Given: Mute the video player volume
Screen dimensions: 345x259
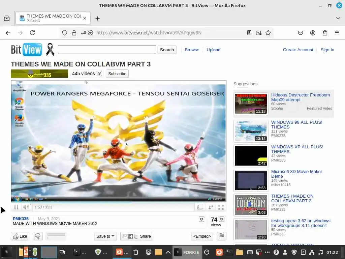Looking at the screenshot, I should 26,207.
